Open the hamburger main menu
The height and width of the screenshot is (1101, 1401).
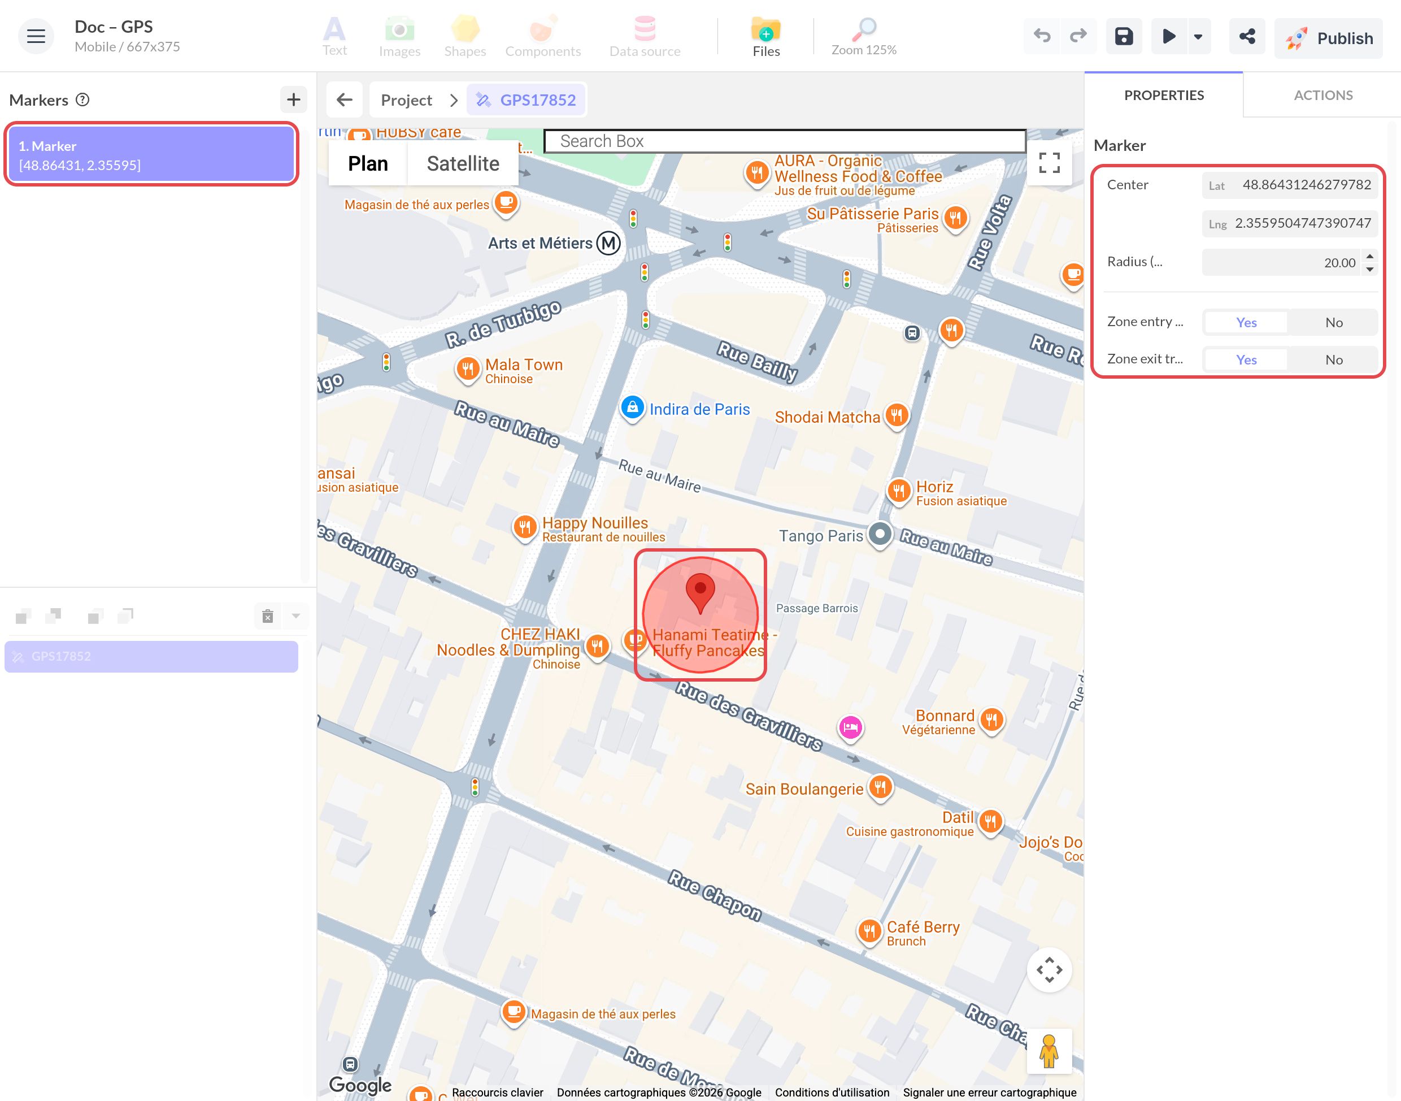[x=36, y=36]
